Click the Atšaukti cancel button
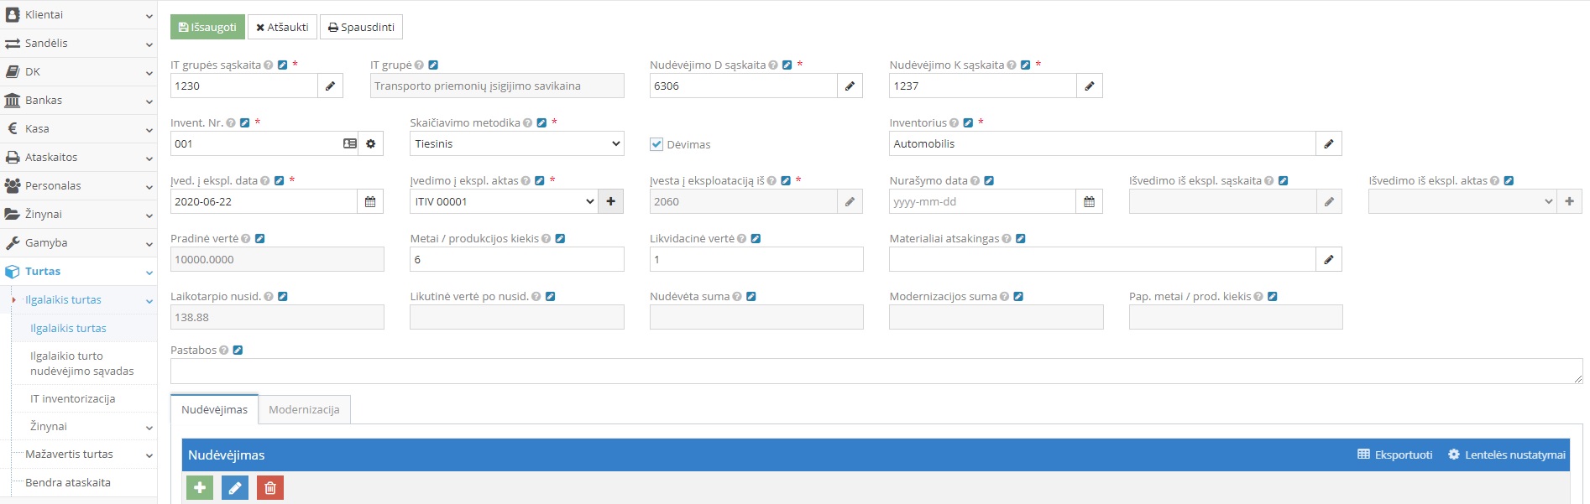Image resolution: width=1590 pixels, height=504 pixels. [282, 28]
